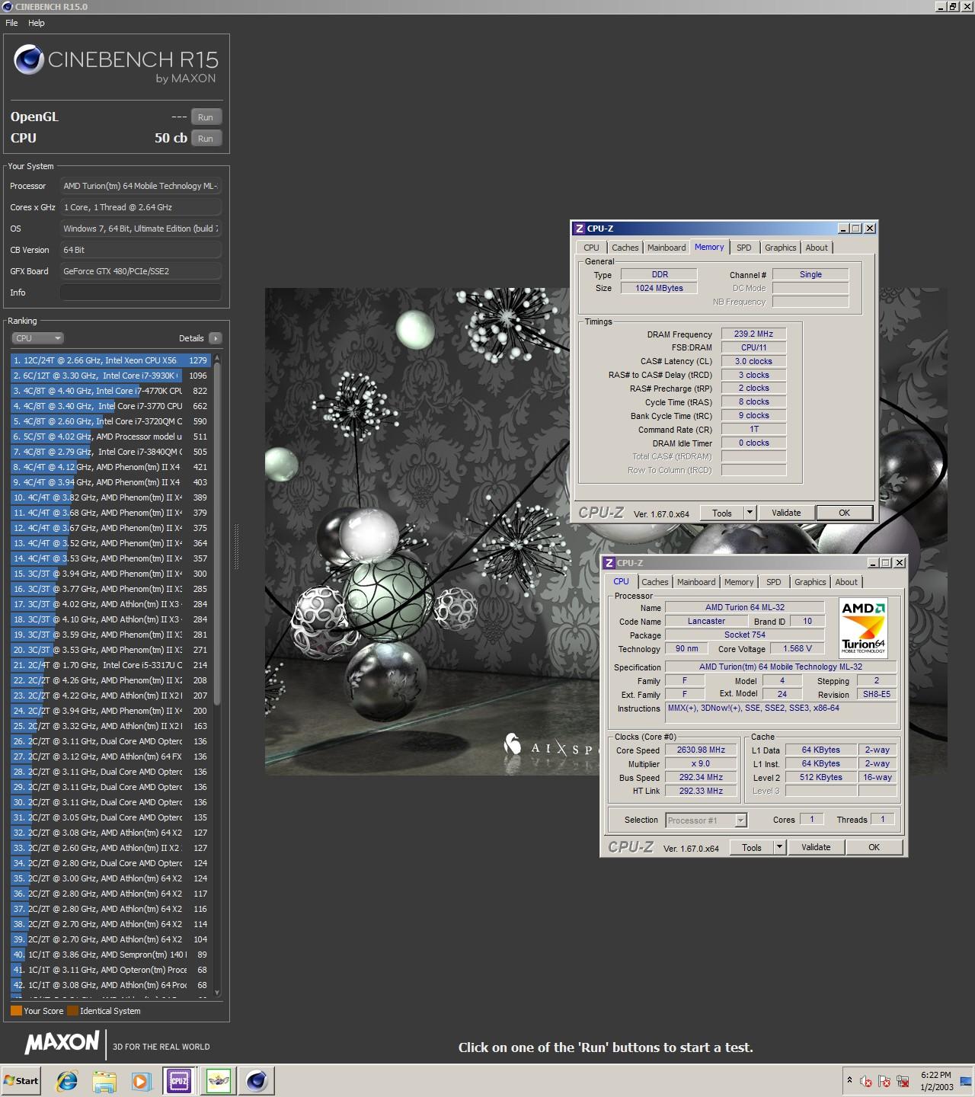Open Graphics tab in processor CPU-Z window
The image size is (975, 1097).
point(810,582)
